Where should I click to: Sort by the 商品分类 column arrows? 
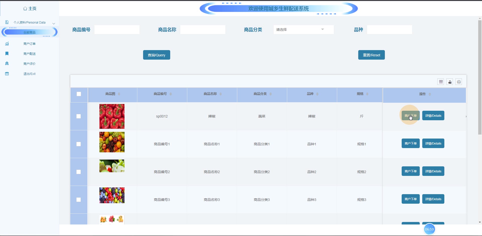tap(271, 94)
